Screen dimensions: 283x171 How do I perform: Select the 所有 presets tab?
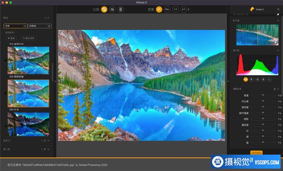click(x=15, y=26)
